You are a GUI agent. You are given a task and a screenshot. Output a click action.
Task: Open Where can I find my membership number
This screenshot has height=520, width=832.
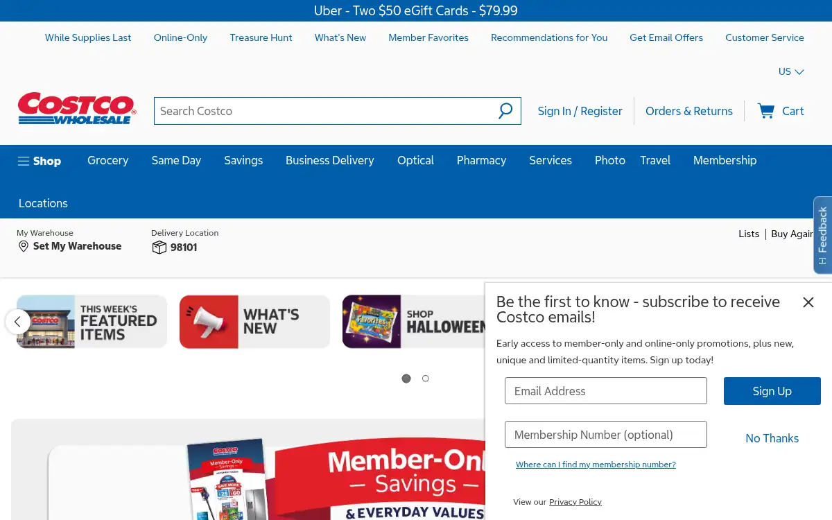click(596, 465)
